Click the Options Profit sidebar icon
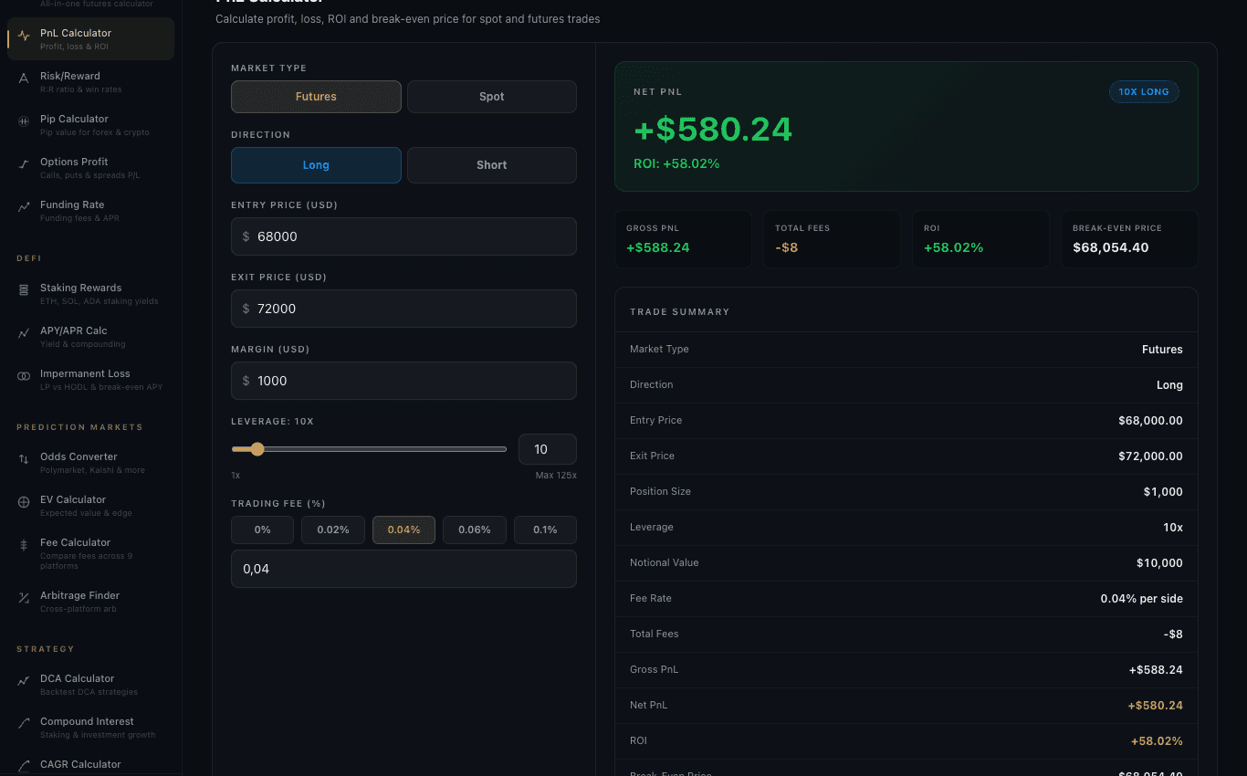This screenshot has width=1247, height=776. [24, 165]
